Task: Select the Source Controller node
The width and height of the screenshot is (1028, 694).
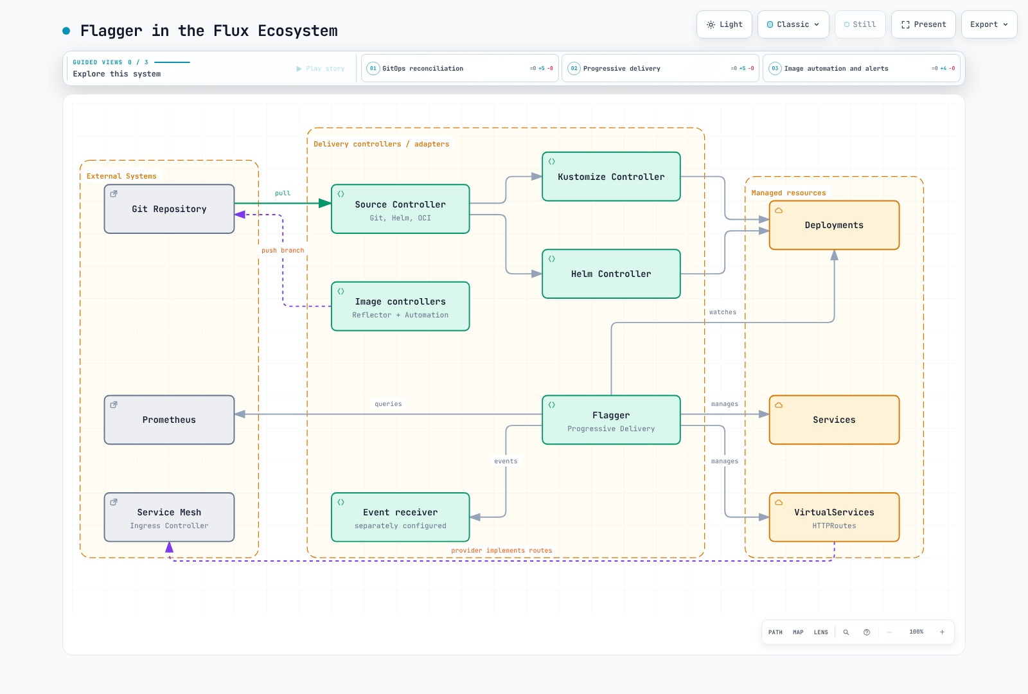Action: (400, 209)
